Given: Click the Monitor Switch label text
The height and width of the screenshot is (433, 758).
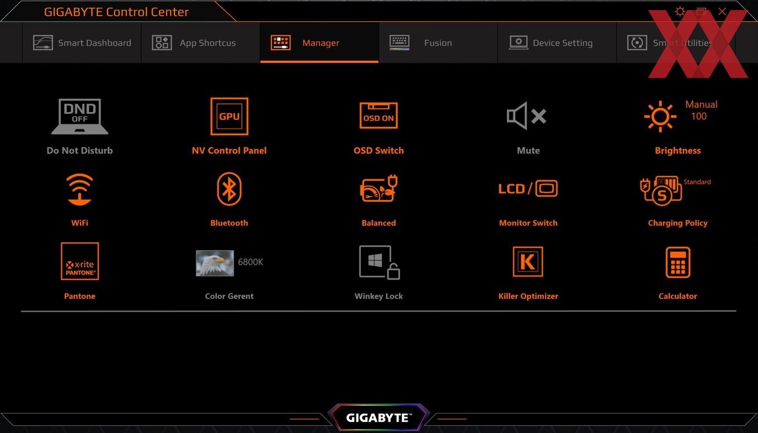Looking at the screenshot, I should point(528,223).
